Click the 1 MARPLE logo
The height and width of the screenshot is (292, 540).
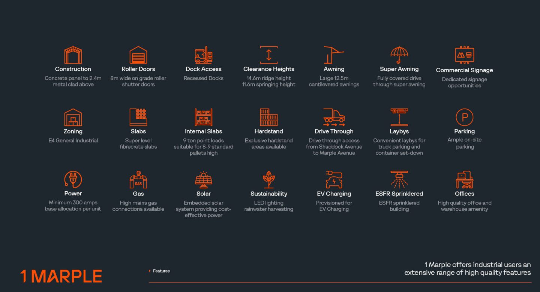pyautogui.click(x=61, y=276)
